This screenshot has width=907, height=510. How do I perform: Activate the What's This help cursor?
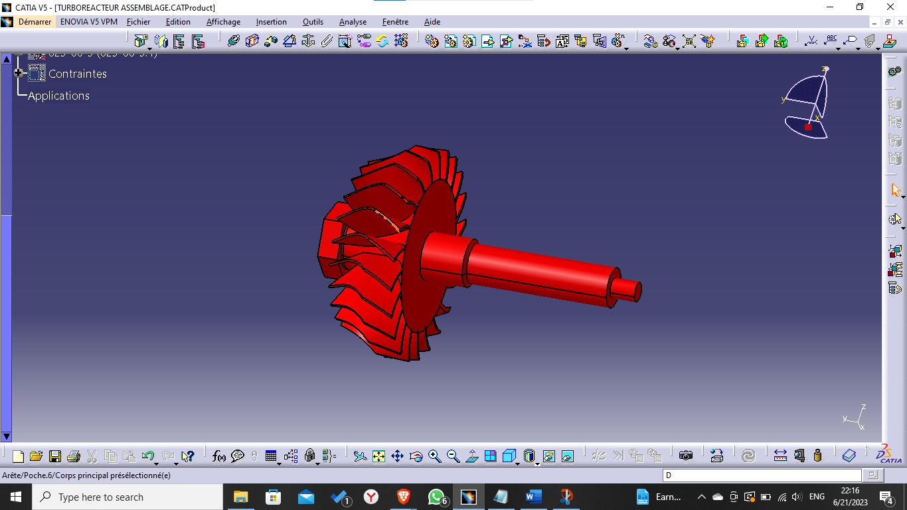188,456
